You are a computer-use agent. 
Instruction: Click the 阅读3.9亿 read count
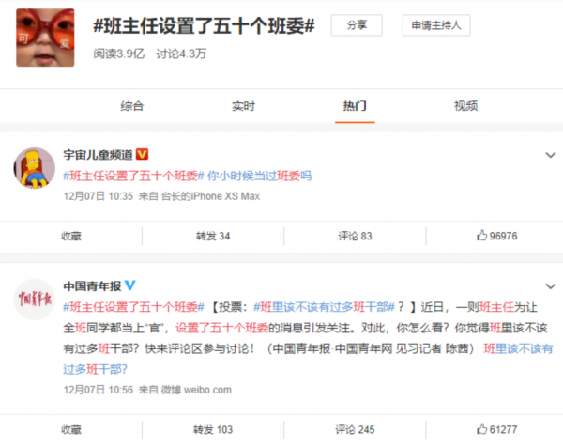119,54
